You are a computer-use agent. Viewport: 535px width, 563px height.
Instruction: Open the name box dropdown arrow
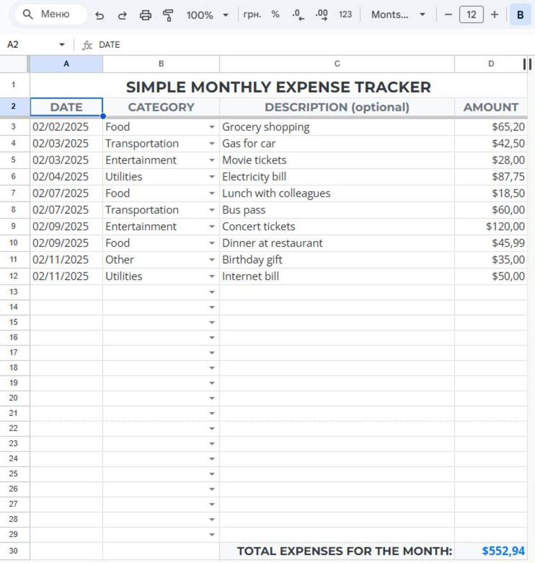62,45
